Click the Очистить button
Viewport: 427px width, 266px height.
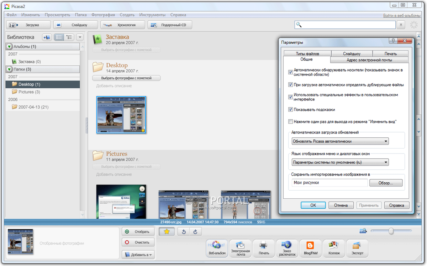[138, 242]
